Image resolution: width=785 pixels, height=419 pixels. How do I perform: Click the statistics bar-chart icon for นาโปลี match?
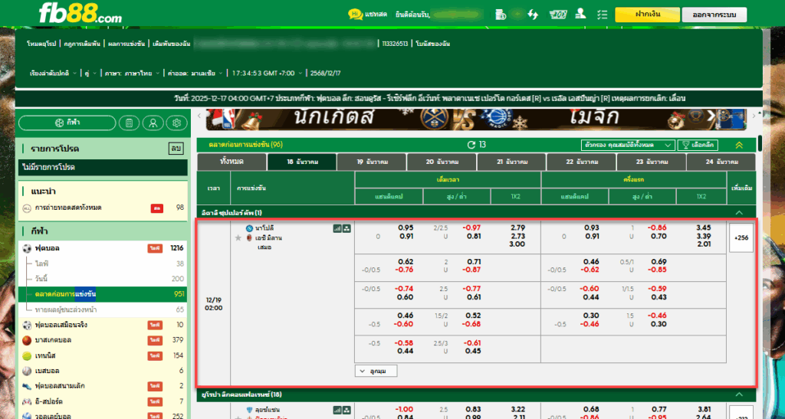pyautogui.click(x=337, y=228)
